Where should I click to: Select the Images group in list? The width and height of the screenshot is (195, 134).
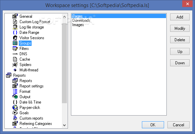click(x=119, y=25)
